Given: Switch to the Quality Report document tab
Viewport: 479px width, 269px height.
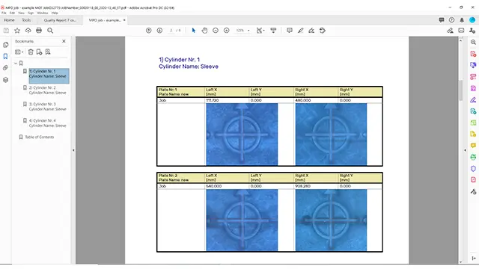Looking at the screenshot, I should click(x=60, y=20).
